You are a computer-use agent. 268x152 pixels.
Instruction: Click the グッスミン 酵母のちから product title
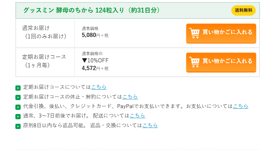pyautogui.click(x=92, y=10)
